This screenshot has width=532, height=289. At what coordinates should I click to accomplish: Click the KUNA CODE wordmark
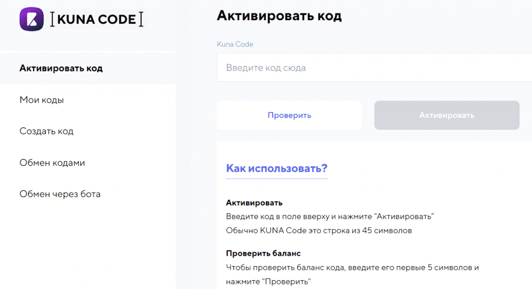97,19
